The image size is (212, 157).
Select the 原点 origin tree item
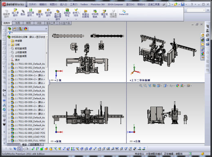pyautogui.click(x=18, y=60)
